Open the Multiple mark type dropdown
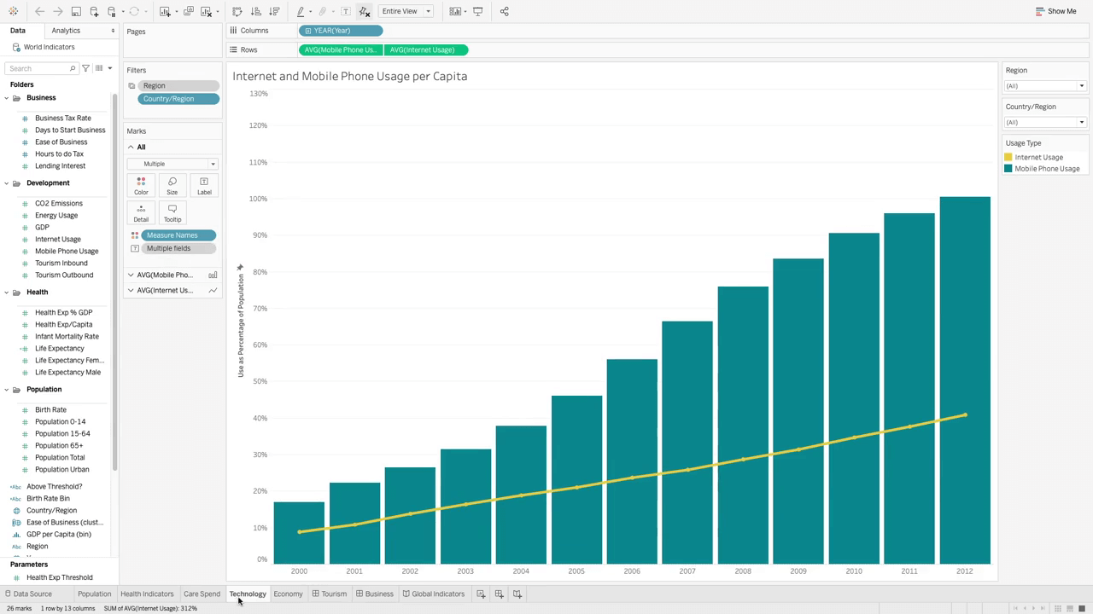This screenshot has width=1093, height=614. tap(172, 164)
